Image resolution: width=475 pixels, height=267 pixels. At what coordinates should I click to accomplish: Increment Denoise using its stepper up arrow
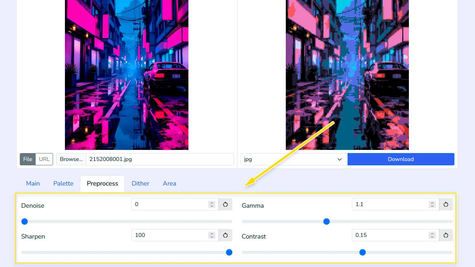(211, 202)
